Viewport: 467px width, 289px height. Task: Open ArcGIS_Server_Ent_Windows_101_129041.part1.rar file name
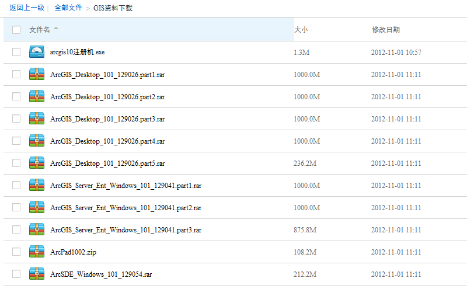126,186
